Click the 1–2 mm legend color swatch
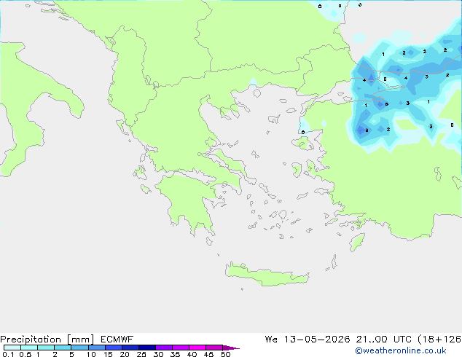 46,348
